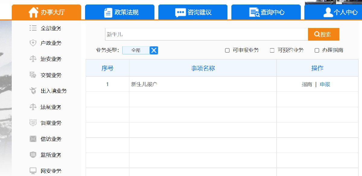Clear the 业务类型 filter with X button

point(154,51)
